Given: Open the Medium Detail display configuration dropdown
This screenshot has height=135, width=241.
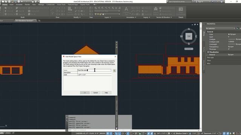Looking at the screenshot, I should point(182,133).
